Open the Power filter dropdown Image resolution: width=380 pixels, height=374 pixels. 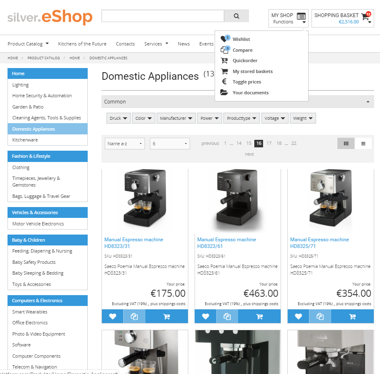point(210,118)
